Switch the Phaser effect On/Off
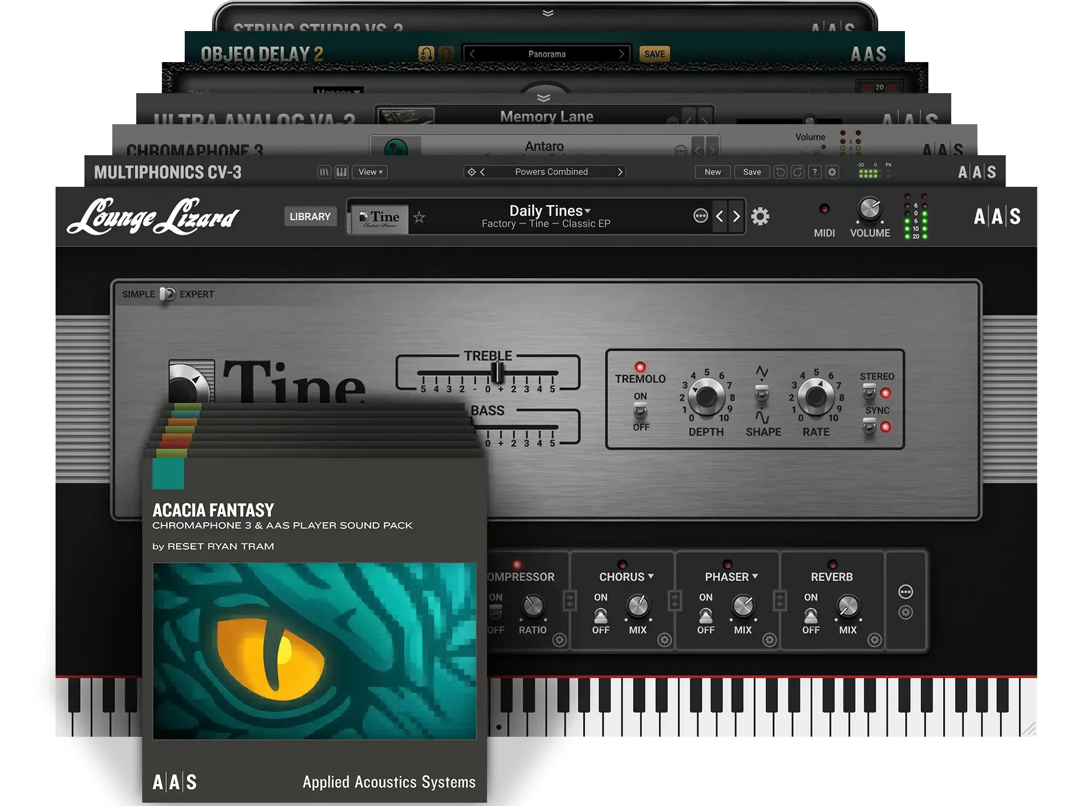Screen dimensions: 1088x806 706,615
